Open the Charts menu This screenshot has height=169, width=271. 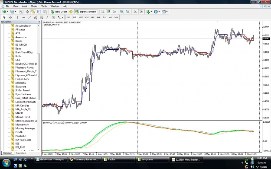point(34,6)
